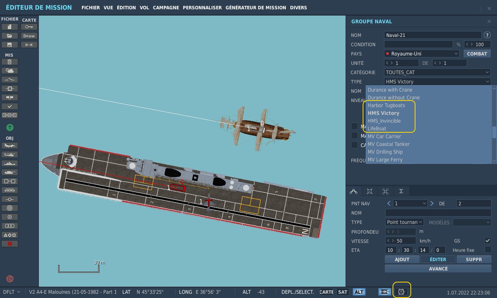
Task: Open the GÉNÉRATEUR DE MISSION menu
Action: [x=255, y=8]
